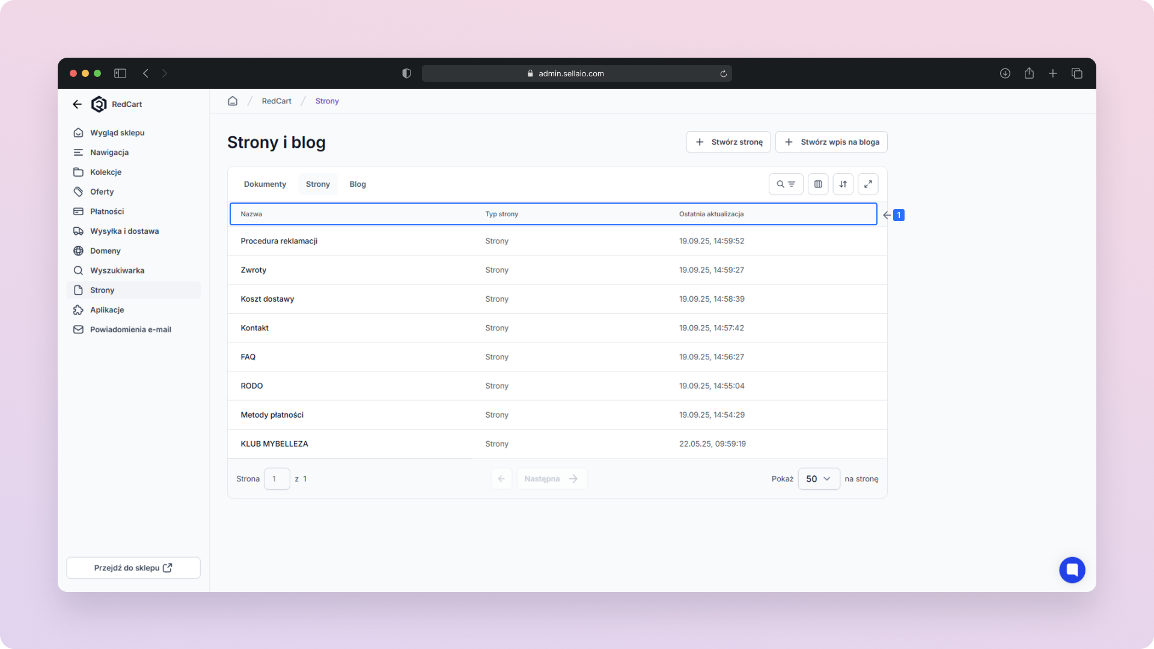Switch to the Blog tab
Viewport: 1154px width, 649px height.
coord(358,184)
